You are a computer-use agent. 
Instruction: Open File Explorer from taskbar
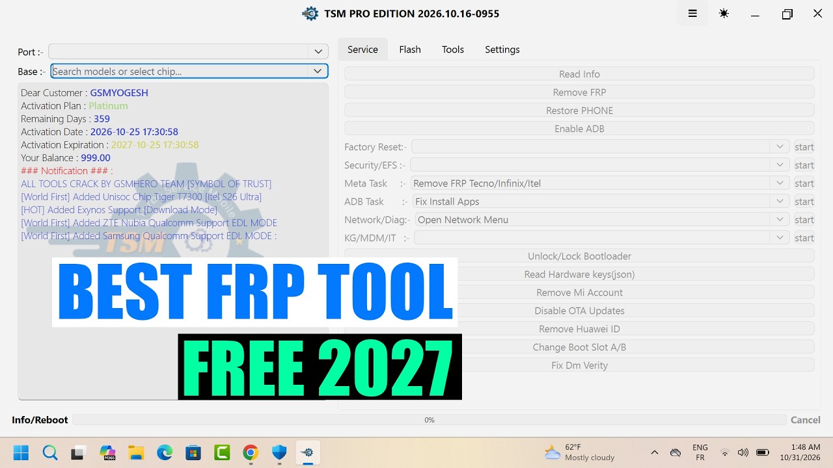point(136,452)
